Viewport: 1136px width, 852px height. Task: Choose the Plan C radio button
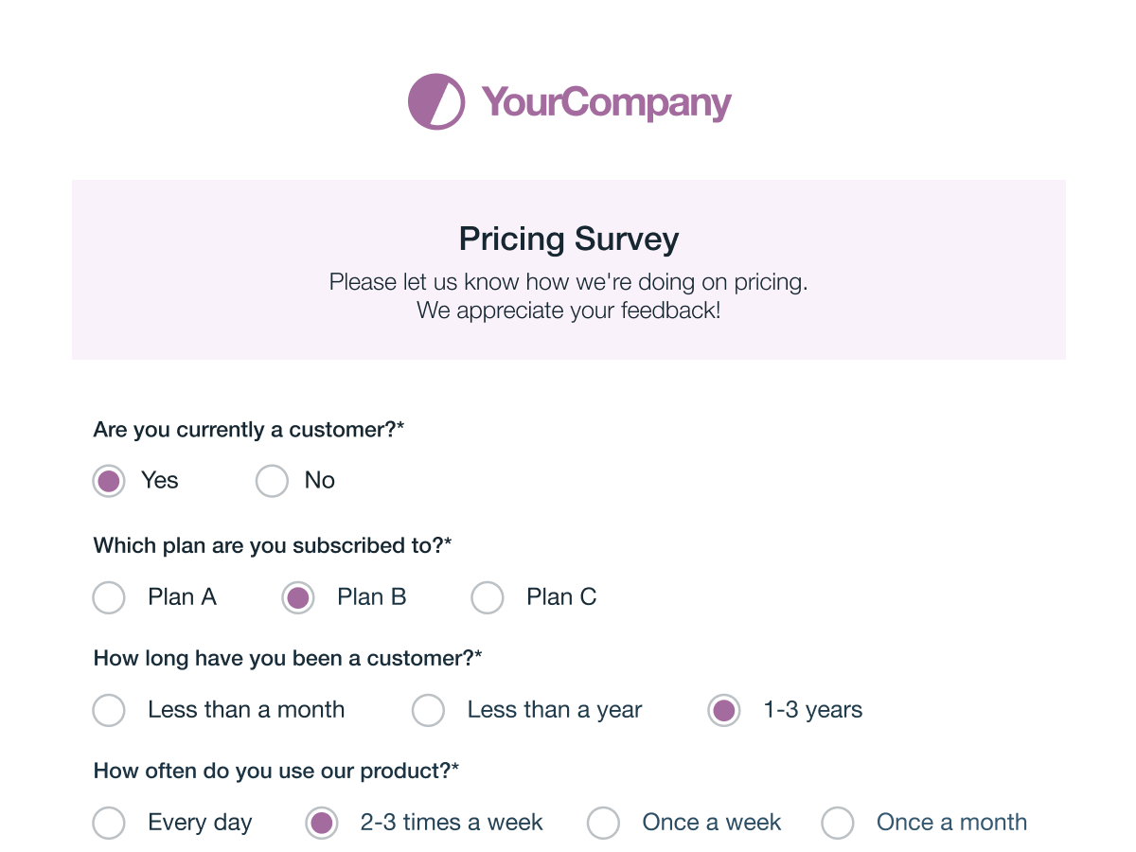(x=488, y=597)
